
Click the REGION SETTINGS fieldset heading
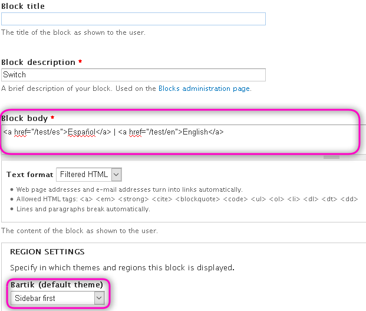pos(47,251)
